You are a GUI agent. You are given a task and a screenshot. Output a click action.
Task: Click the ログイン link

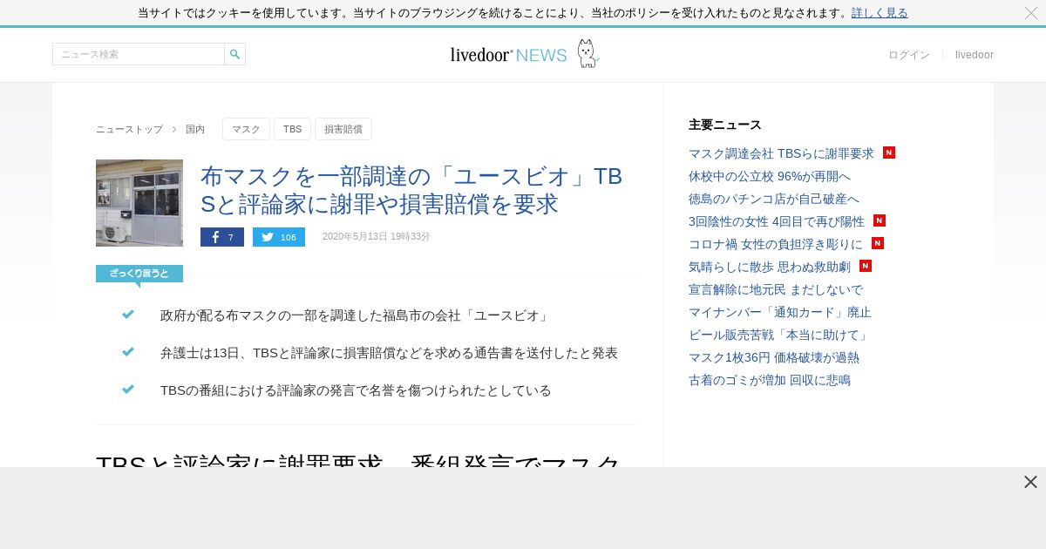(x=909, y=55)
